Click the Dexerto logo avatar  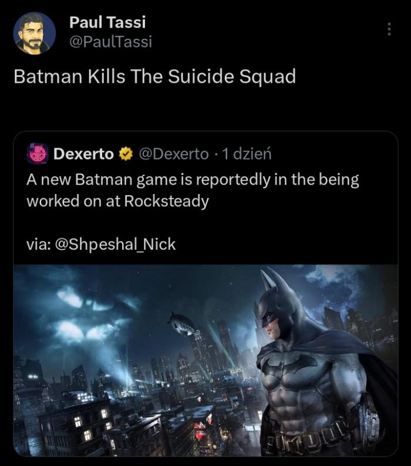(38, 154)
